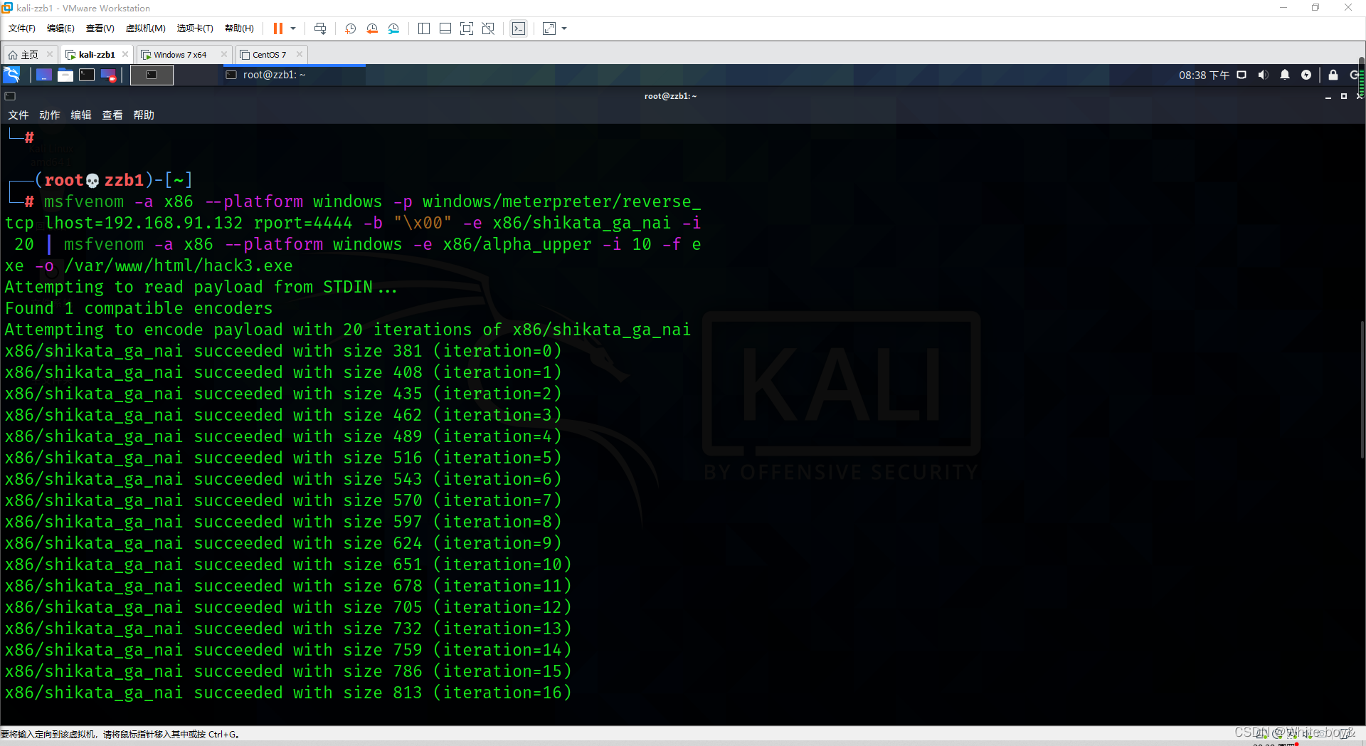Click the terminal vertical scrollbar
Image resolution: width=1366 pixels, height=746 pixels.
(1362, 390)
